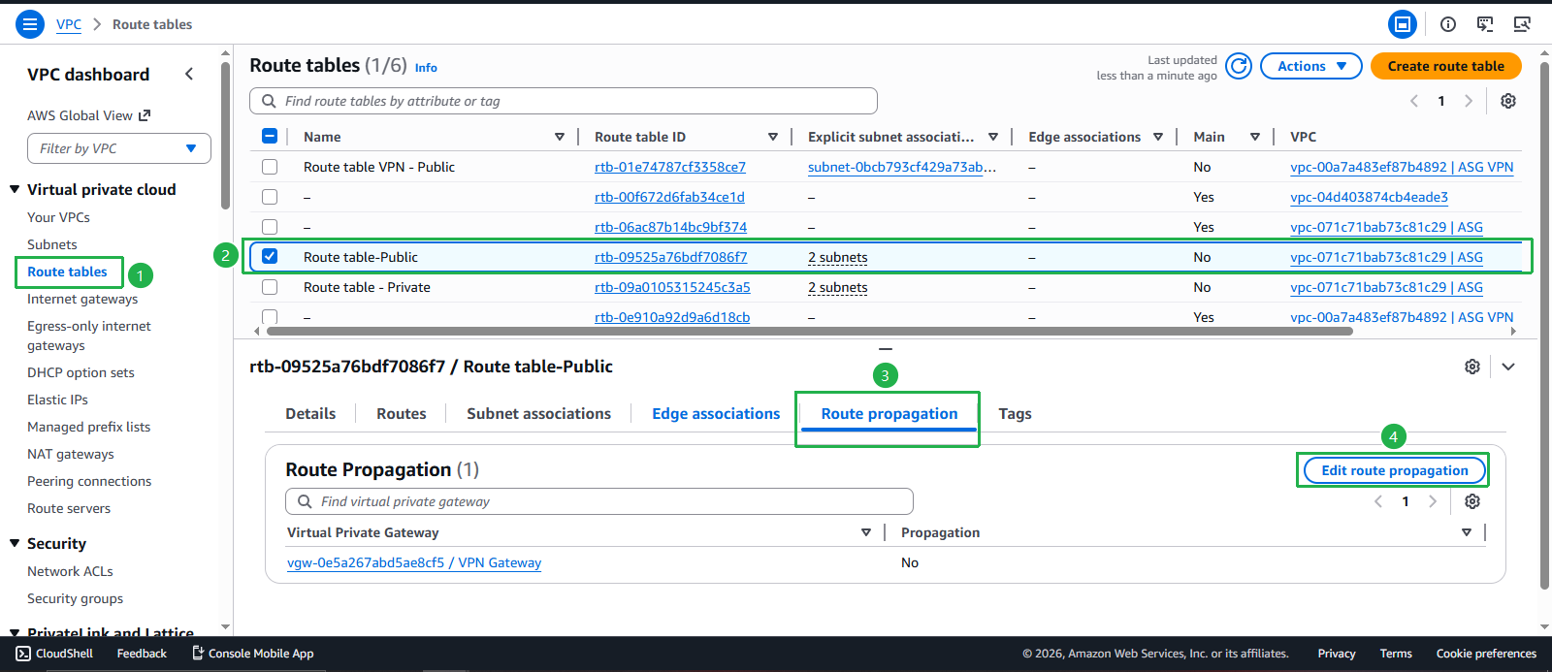This screenshot has height=672, width=1552.
Task: Open VPC breadcrumb link
Action: click(69, 24)
